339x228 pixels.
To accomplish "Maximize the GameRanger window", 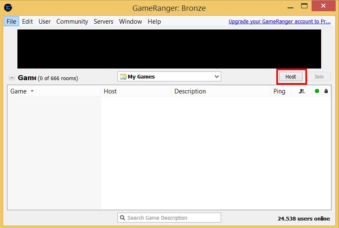I will [304, 6].
